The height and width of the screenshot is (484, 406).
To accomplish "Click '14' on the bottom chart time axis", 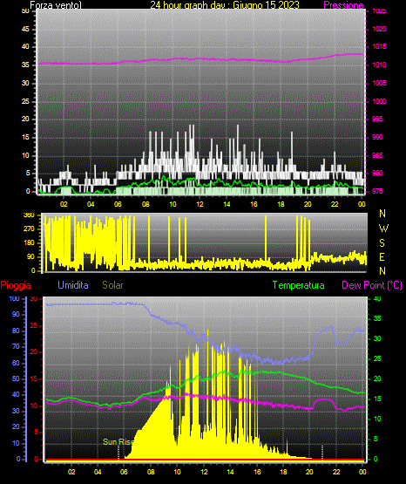I will [230, 472].
